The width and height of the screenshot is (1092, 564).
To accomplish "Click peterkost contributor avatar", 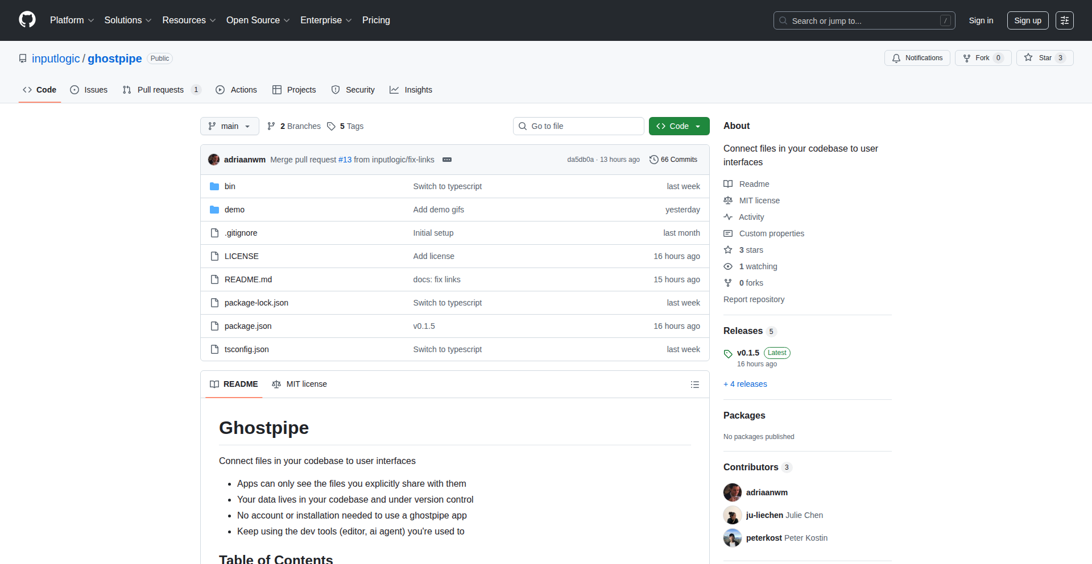I will coord(733,538).
